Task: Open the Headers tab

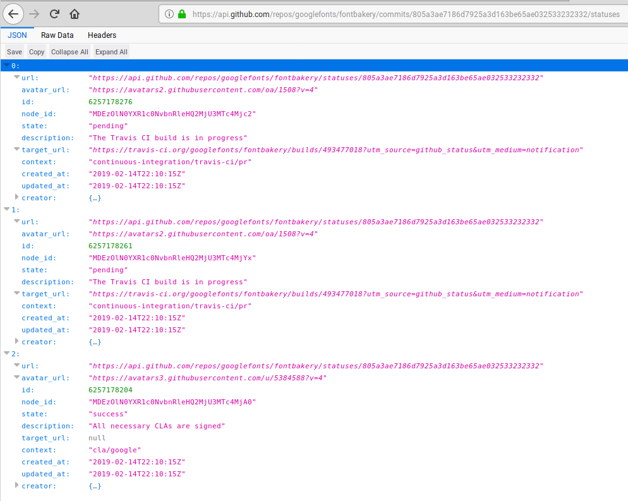Action: click(102, 35)
